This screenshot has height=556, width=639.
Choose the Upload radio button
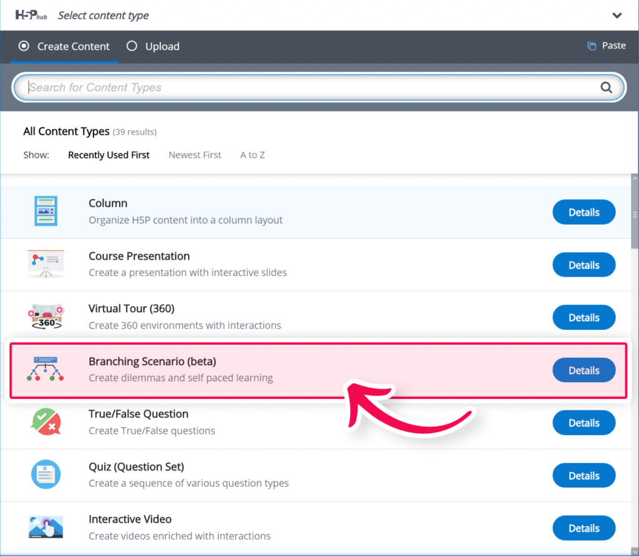point(131,46)
